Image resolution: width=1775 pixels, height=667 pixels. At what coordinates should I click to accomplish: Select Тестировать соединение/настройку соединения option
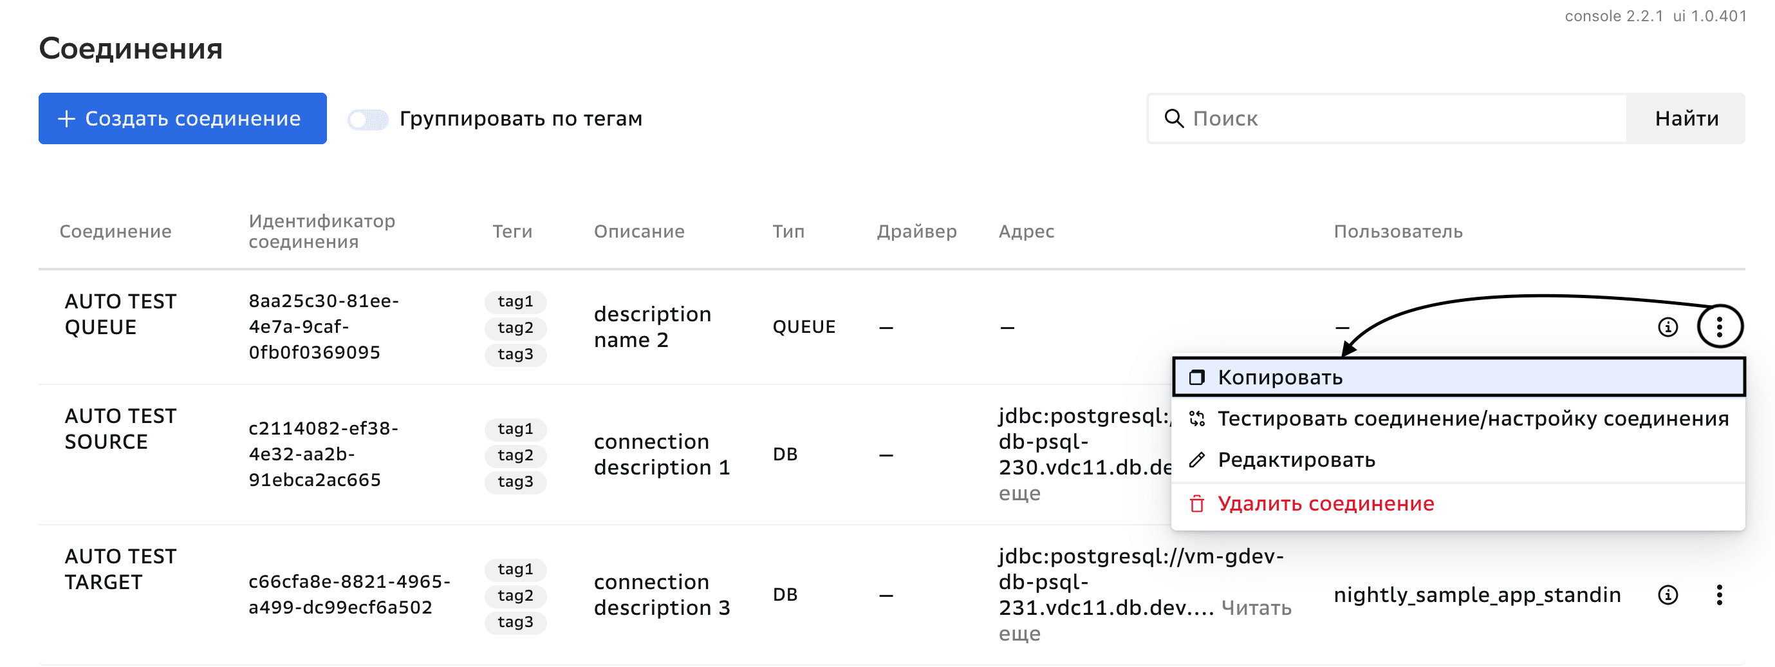pyautogui.click(x=1473, y=418)
